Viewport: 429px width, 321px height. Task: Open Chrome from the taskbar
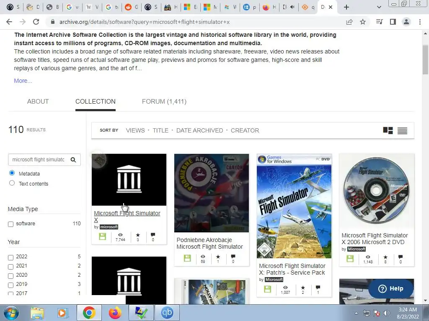89,313
